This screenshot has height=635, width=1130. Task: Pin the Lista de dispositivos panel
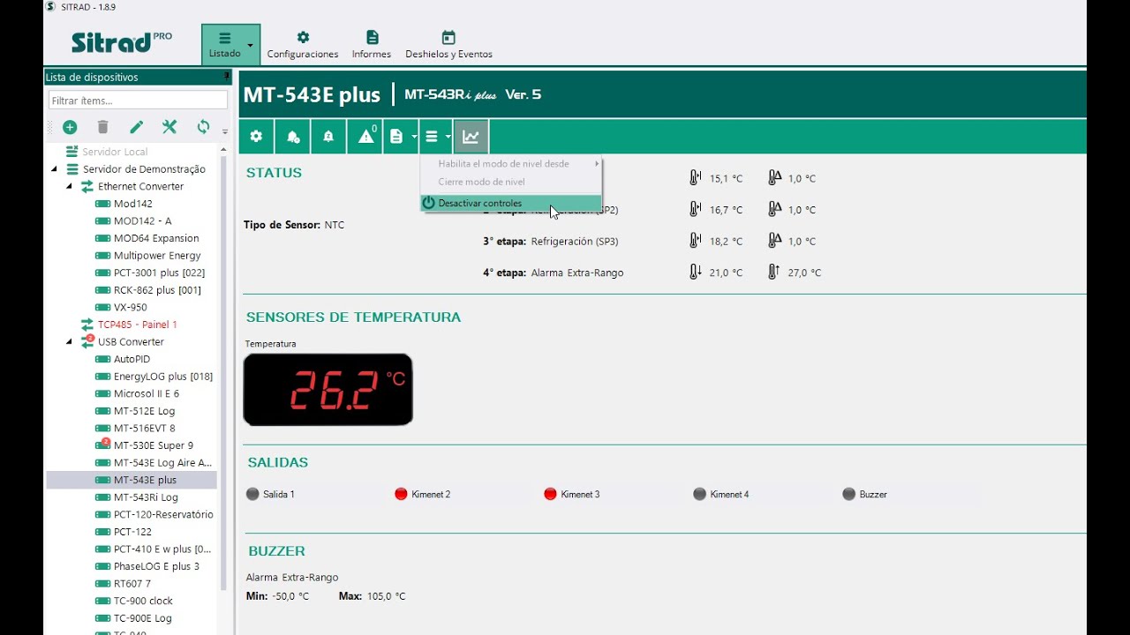click(226, 77)
